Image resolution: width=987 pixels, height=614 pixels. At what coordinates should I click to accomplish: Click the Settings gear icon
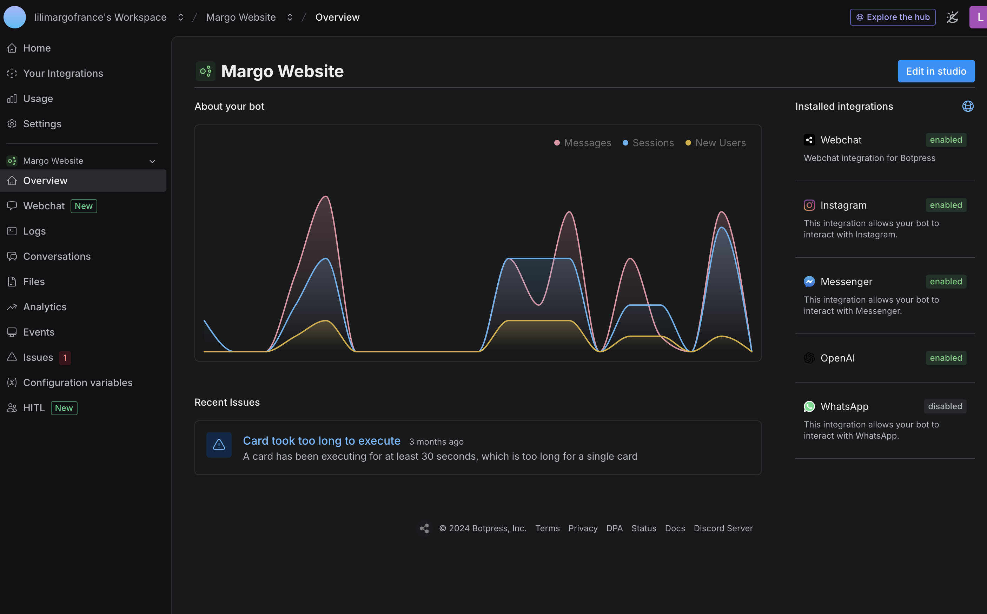point(12,124)
